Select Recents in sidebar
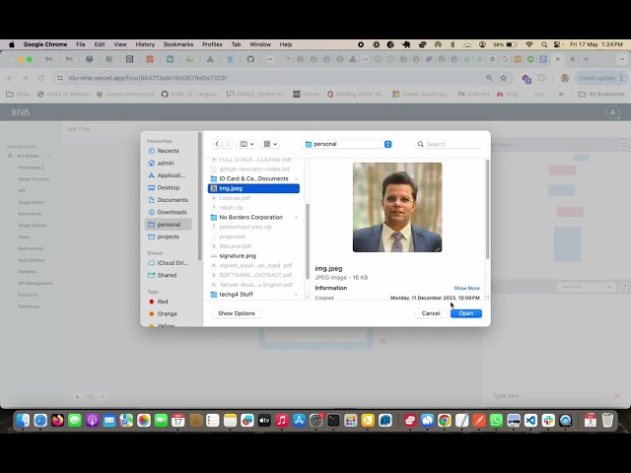This screenshot has width=631, height=473. click(x=168, y=151)
